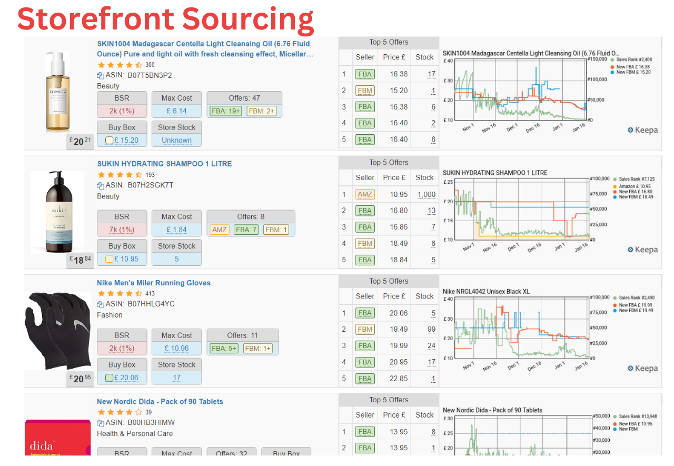Viewport: 674px width, 466px height.
Task: Click the Store Stock value Unknown
Action: point(177,141)
